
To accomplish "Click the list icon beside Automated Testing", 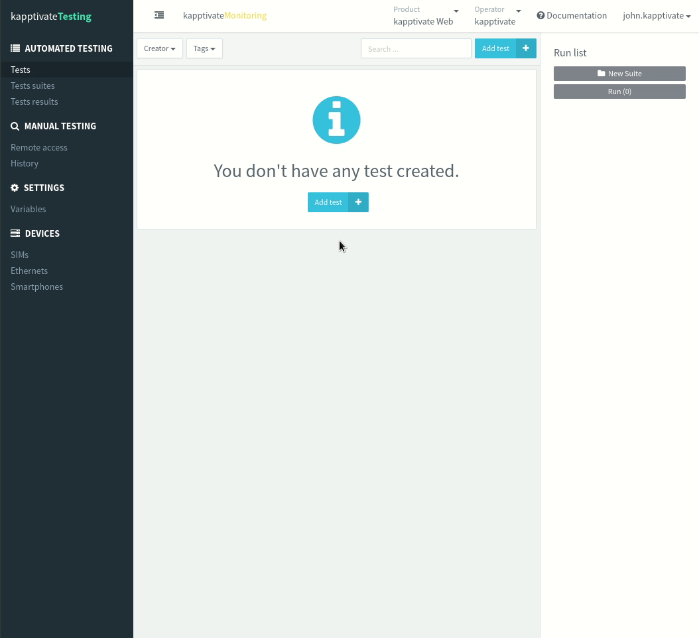I will pos(15,48).
